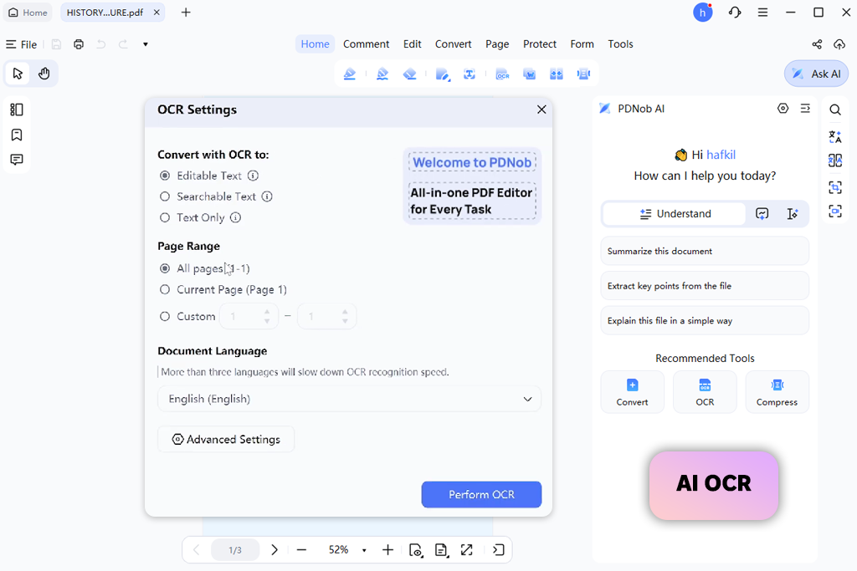Click the fit-to-page icon in bottom bar
Image resolution: width=857 pixels, height=571 pixels.
pyautogui.click(x=442, y=550)
